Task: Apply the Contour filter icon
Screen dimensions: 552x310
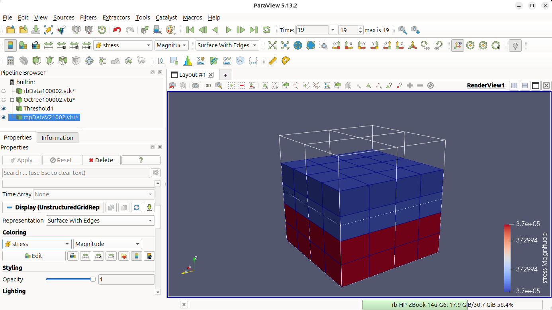Action: click(23, 61)
